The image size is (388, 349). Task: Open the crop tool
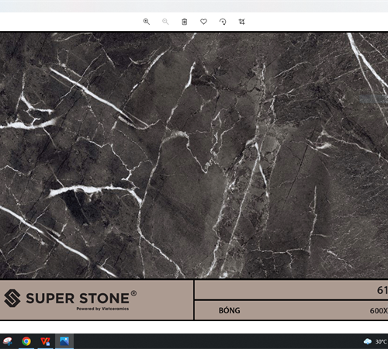[x=241, y=22]
